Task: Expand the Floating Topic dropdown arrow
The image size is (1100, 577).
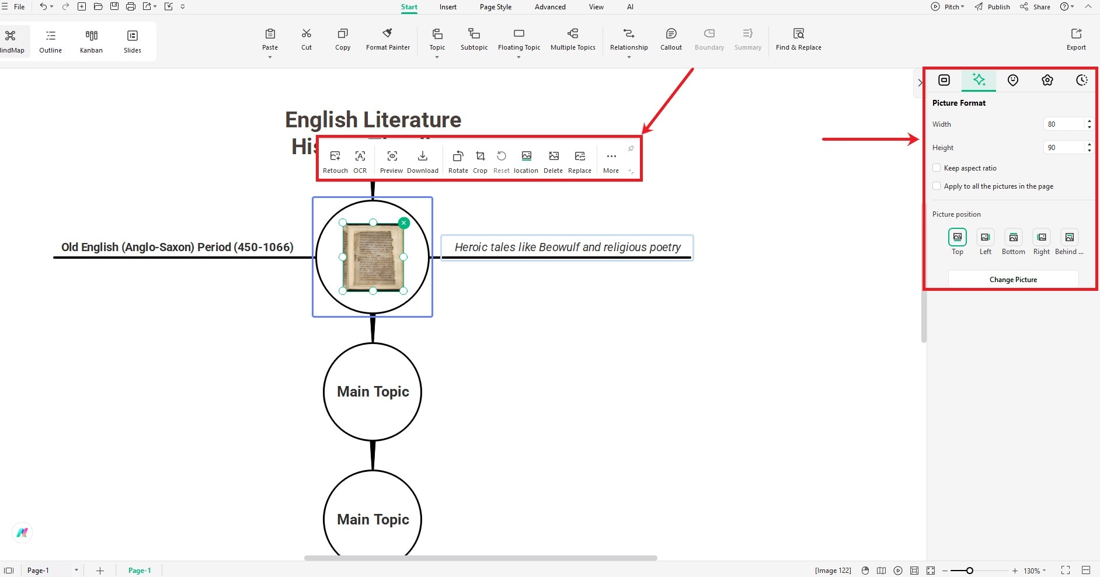Action: [518, 57]
